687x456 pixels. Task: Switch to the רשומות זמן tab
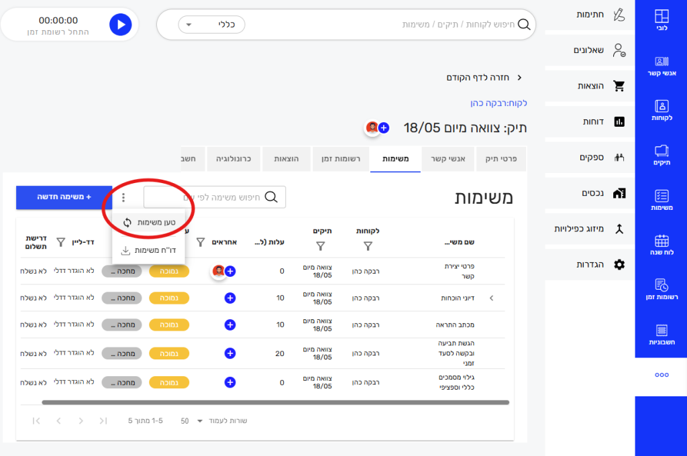click(x=338, y=160)
